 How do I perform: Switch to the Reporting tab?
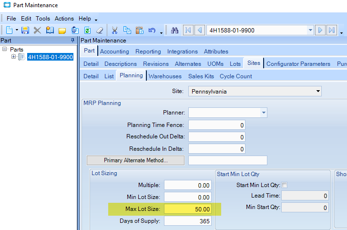[x=148, y=52]
